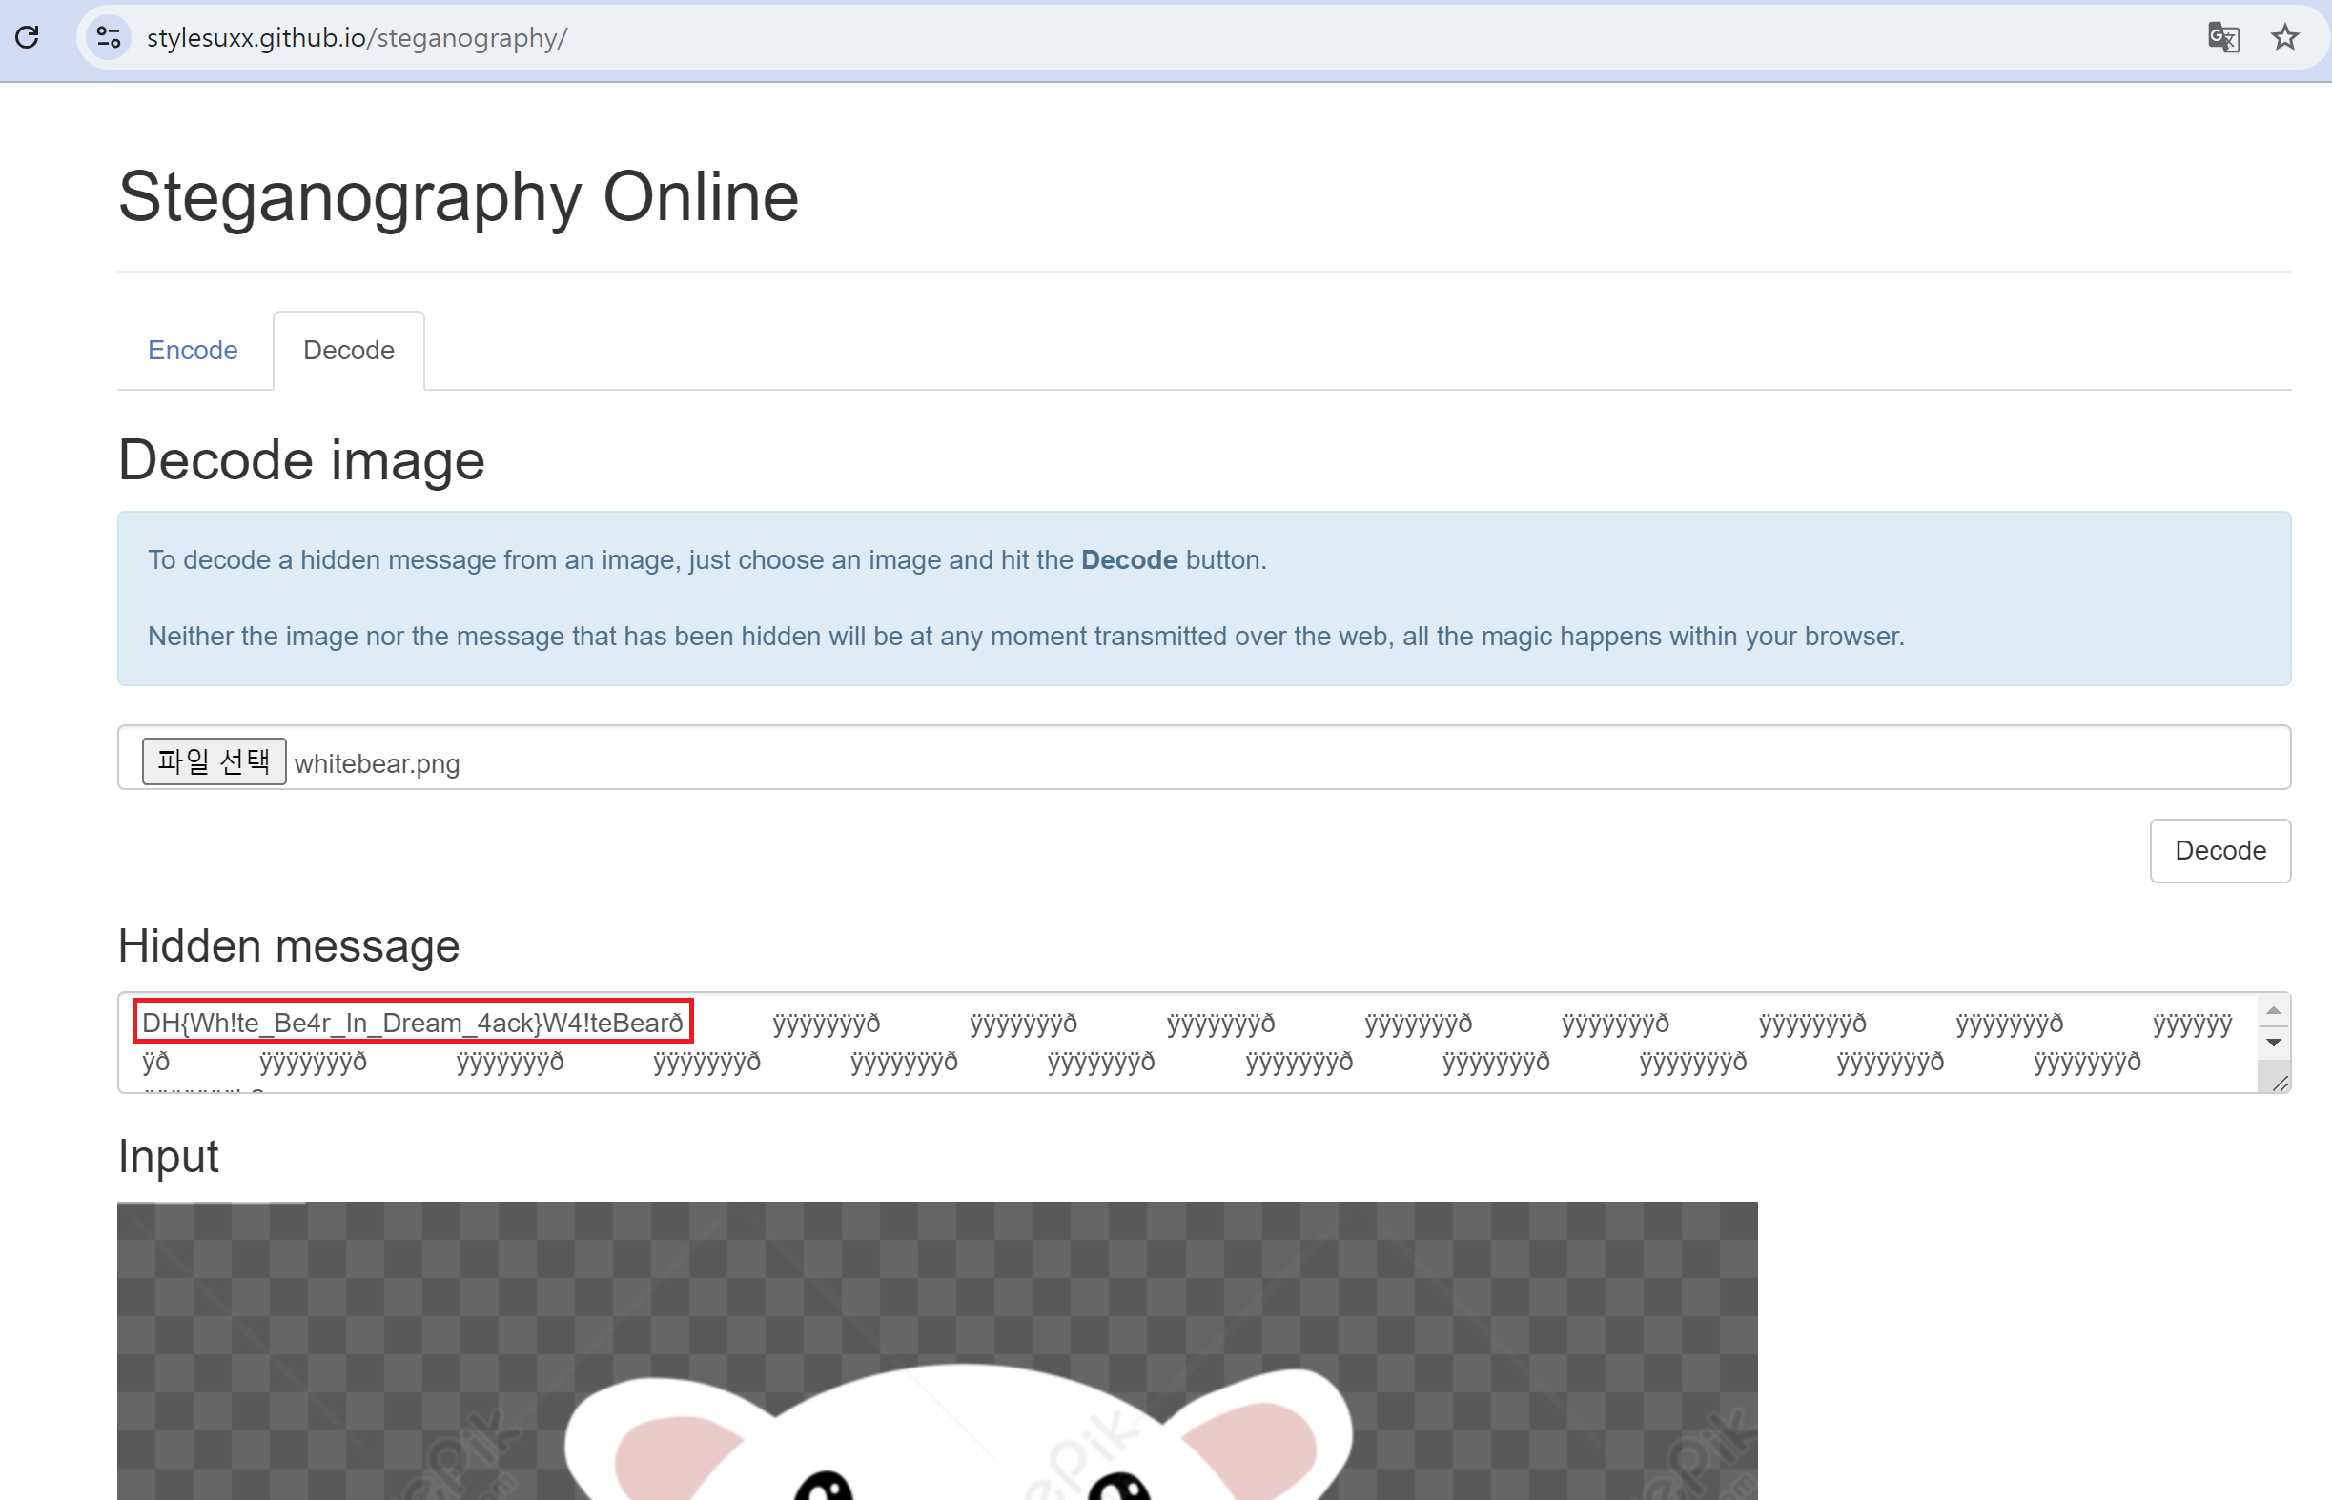
Task: Click the whitebear.png file name text
Action: pyautogui.click(x=378, y=762)
